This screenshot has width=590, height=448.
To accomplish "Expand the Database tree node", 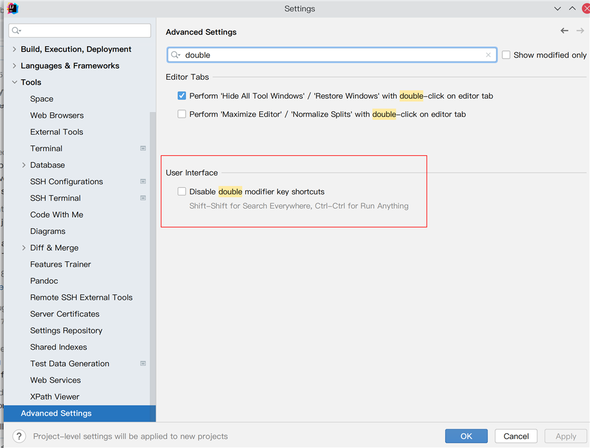I will tap(24, 165).
